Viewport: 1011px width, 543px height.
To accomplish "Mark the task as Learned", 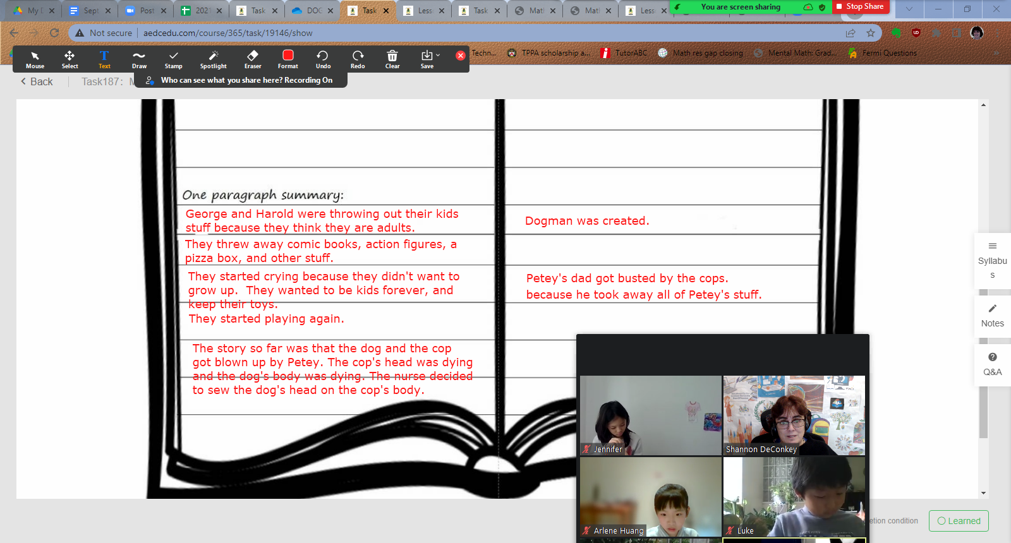I will [x=959, y=521].
